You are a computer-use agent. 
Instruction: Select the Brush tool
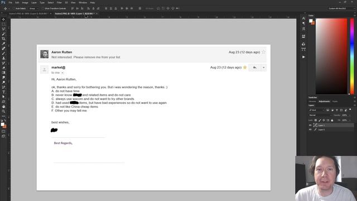tap(3, 53)
